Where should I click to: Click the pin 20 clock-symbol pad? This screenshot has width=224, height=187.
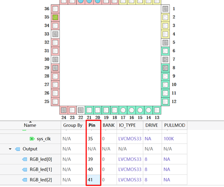97,110
